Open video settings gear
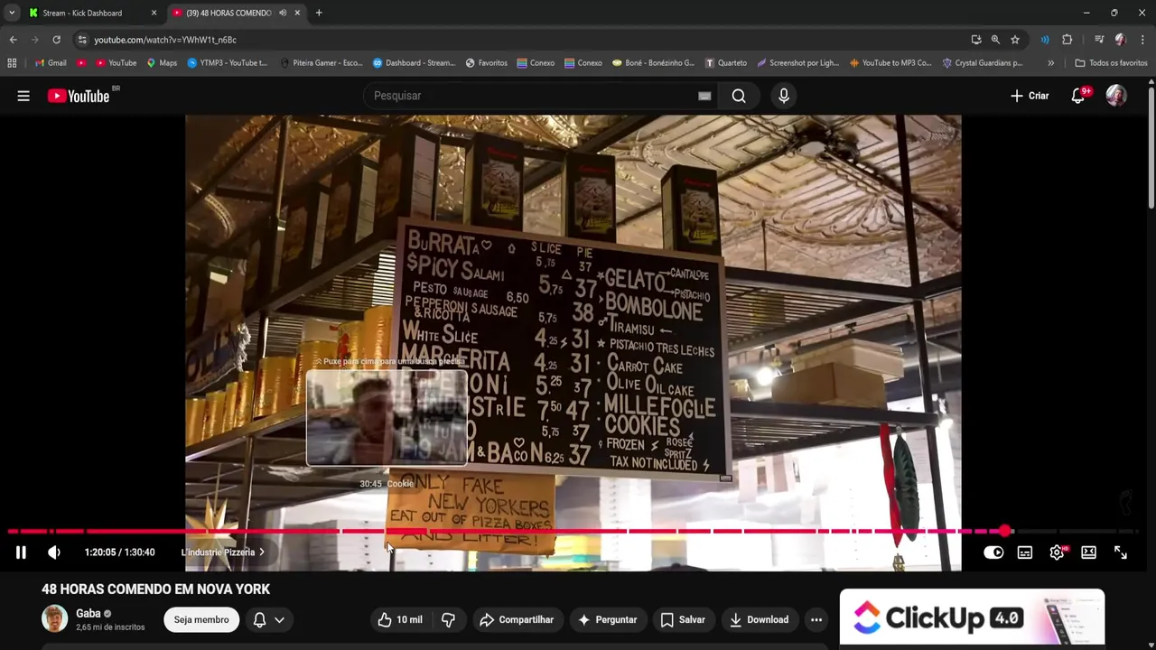This screenshot has height=650, width=1156. click(1057, 552)
